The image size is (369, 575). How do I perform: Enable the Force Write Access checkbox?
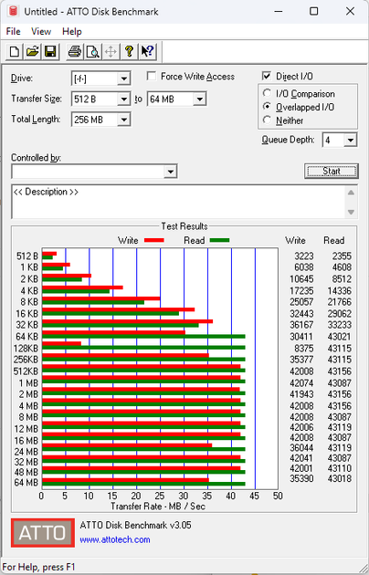pos(151,76)
